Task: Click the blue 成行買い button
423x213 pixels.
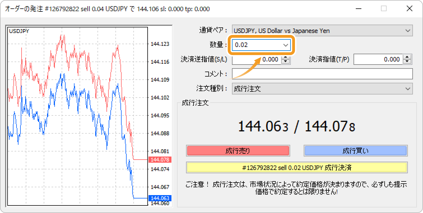Action: [x=355, y=151]
